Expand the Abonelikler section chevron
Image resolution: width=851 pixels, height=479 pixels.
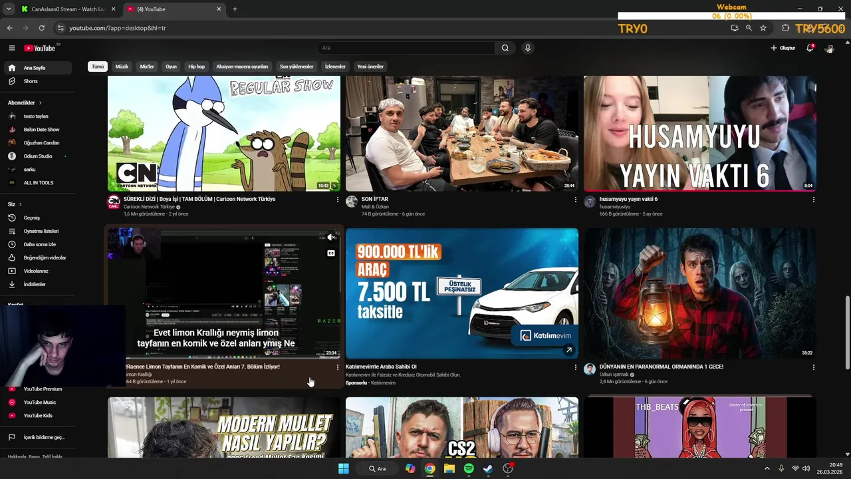click(x=40, y=102)
